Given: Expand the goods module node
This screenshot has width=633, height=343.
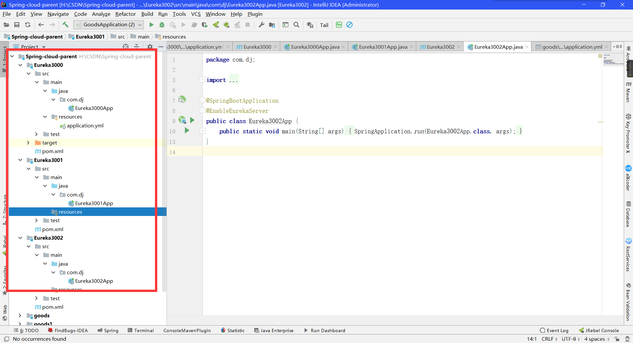Looking at the screenshot, I should point(20,315).
